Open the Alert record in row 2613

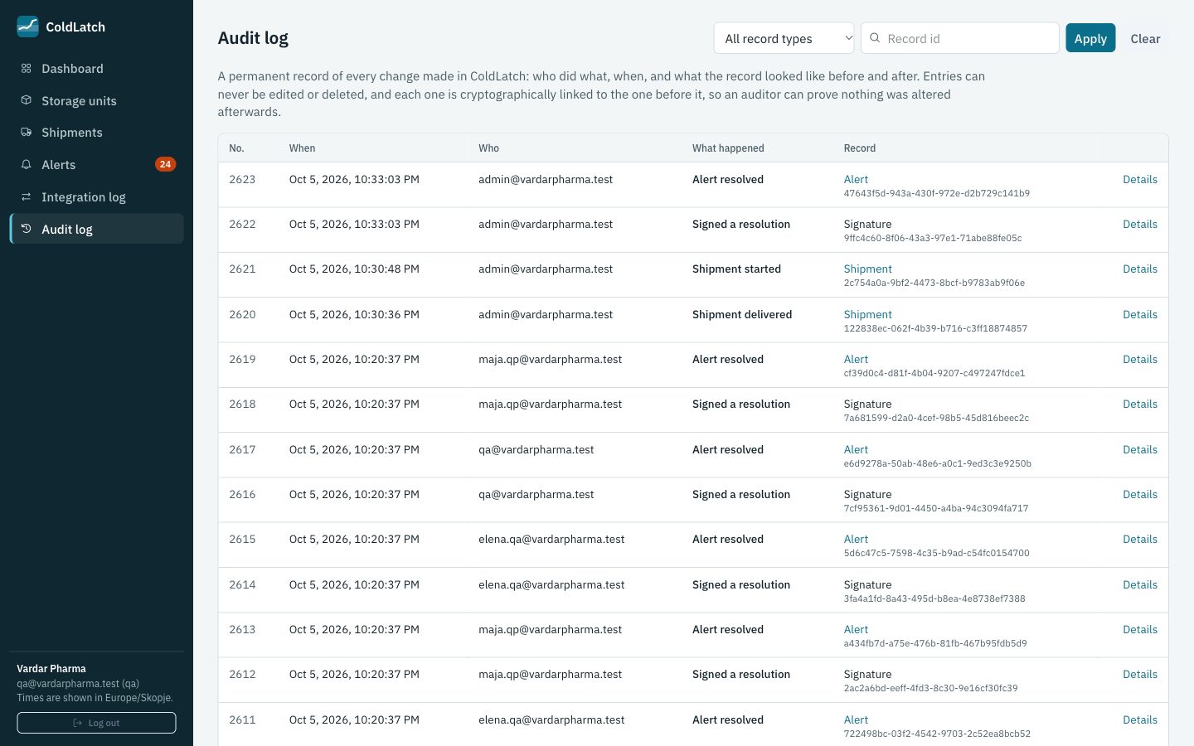856,629
